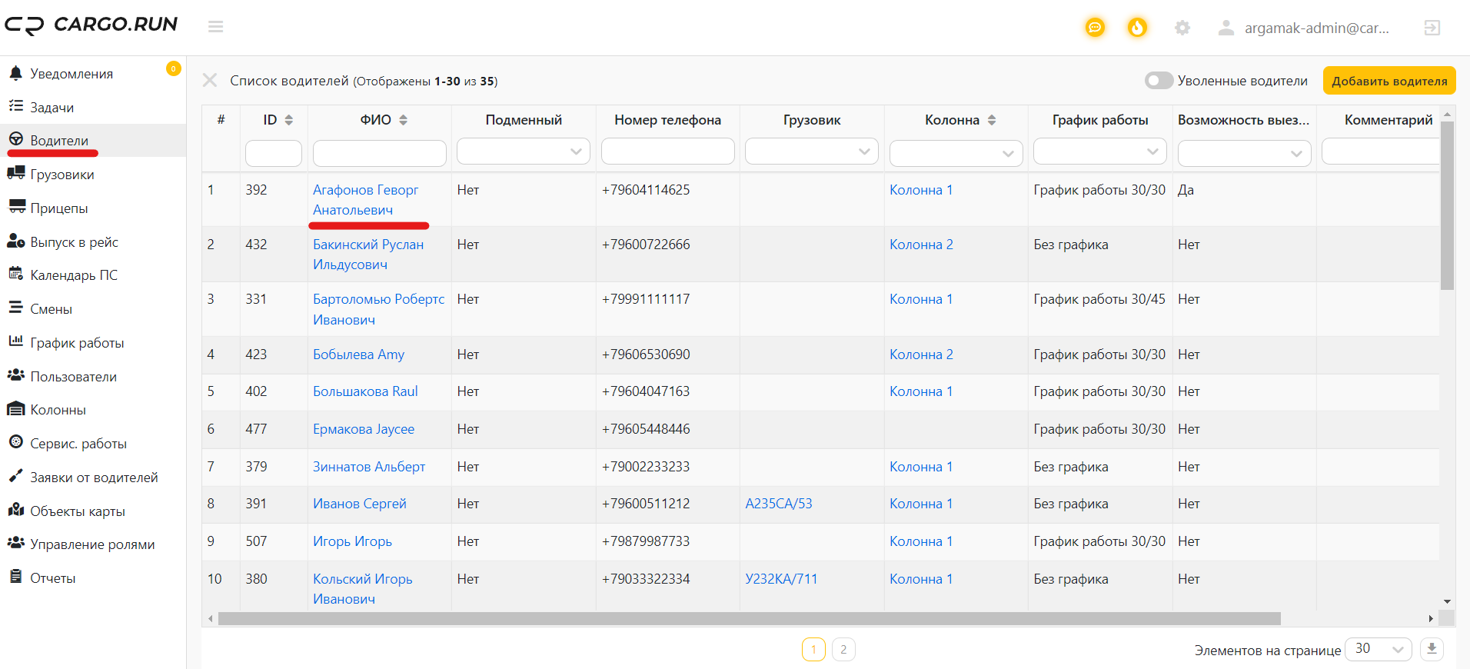Open the chat messages icon in header
The height and width of the screenshot is (669, 1470).
pos(1095,28)
